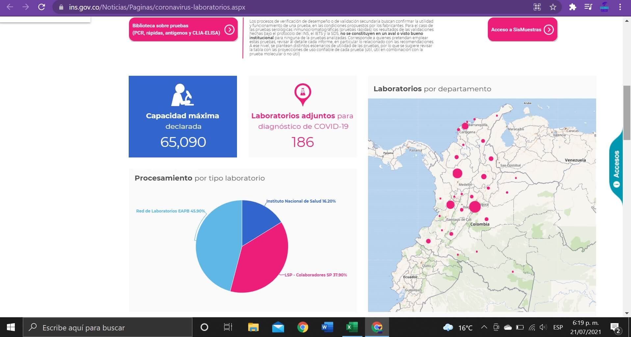The image size is (631, 337).
Task: Click the scrollbar down arrow
Action: [627, 313]
